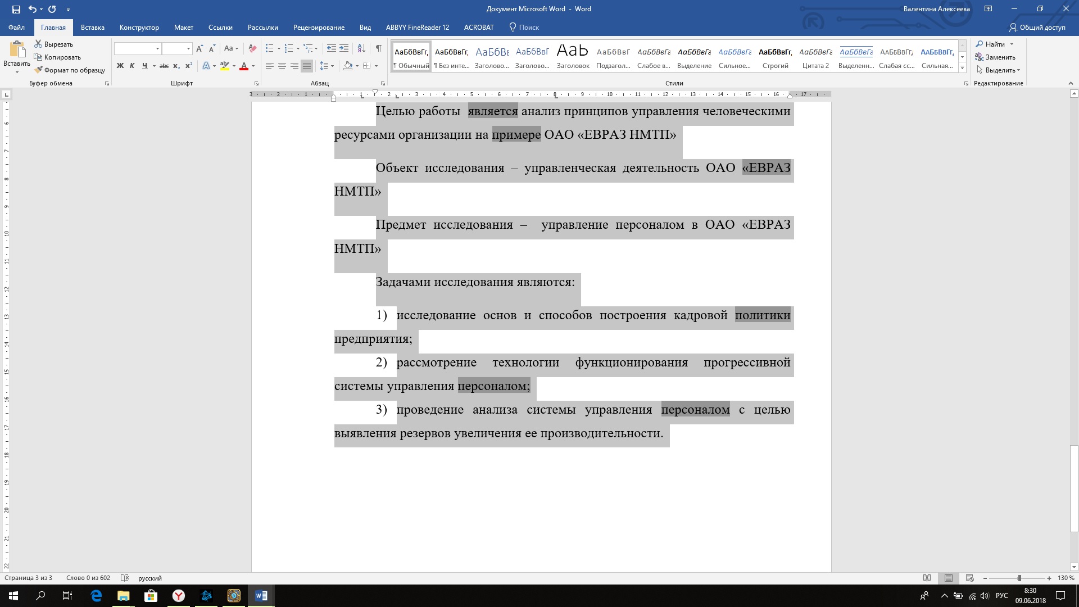Increase paragraph indent
Image resolution: width=1079 pixels, height=607 pixels.
pos(344,48)
